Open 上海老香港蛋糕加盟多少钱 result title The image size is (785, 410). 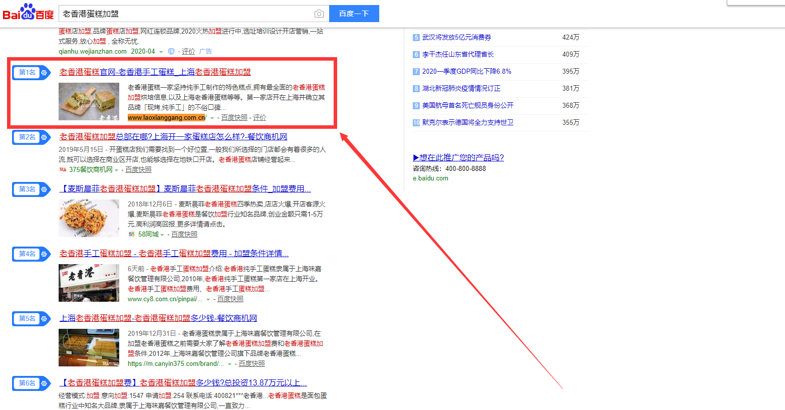[x=158, y=318]
